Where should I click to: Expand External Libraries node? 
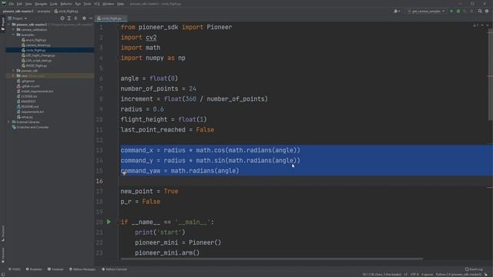click(8, 122)
